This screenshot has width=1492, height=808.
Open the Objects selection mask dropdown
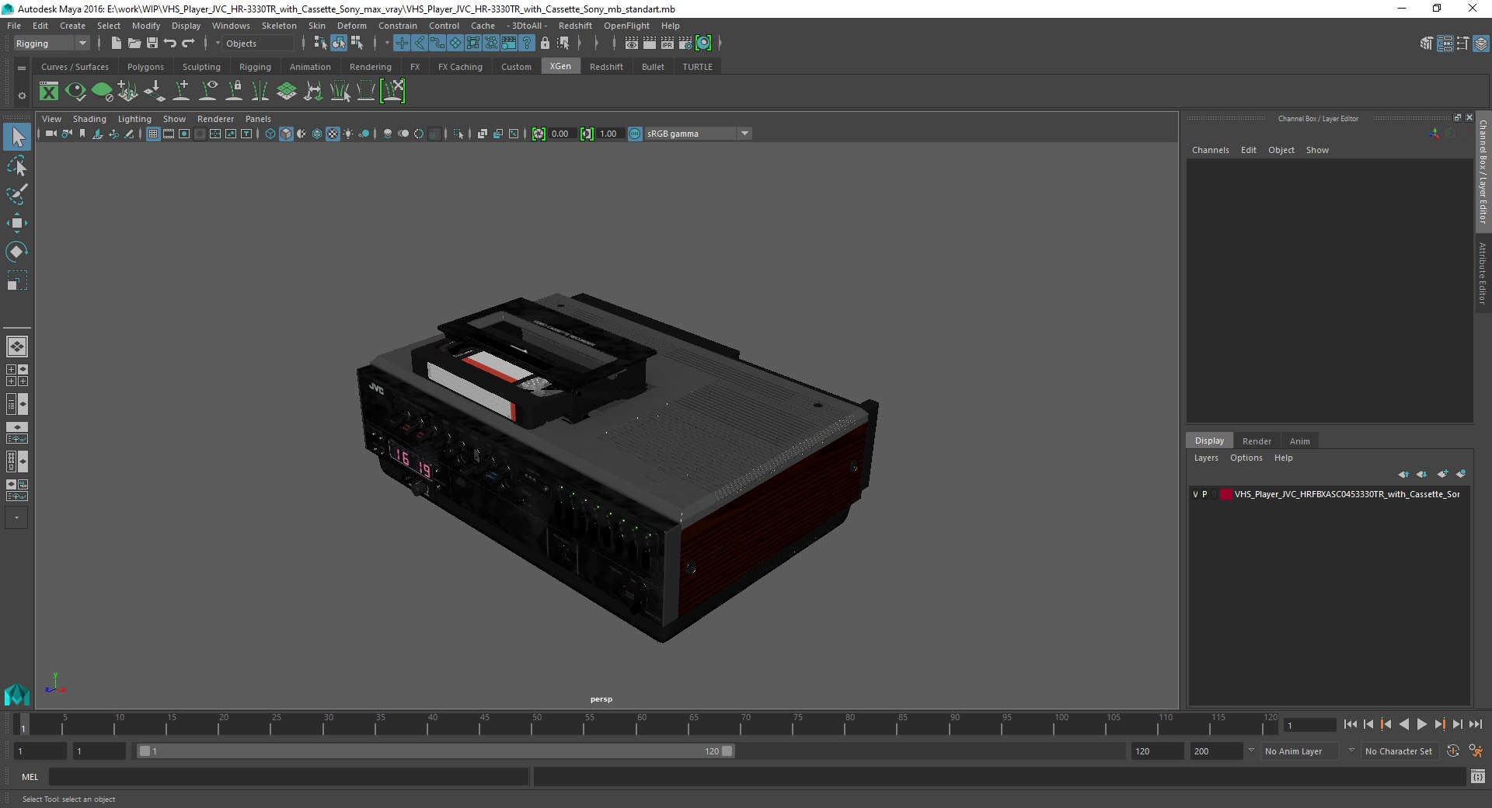[x=257, y=44]
